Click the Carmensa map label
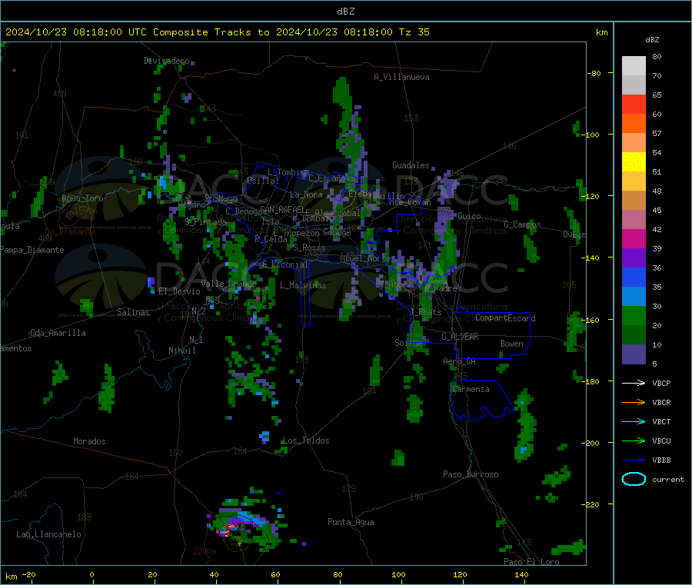 [x=471, y=389]
